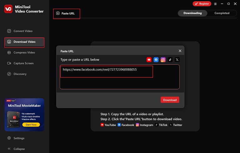The height and width of the screenshot is (153, 240).
Task: Click the Facebook icon in the dialog
Action: point(156,60)
